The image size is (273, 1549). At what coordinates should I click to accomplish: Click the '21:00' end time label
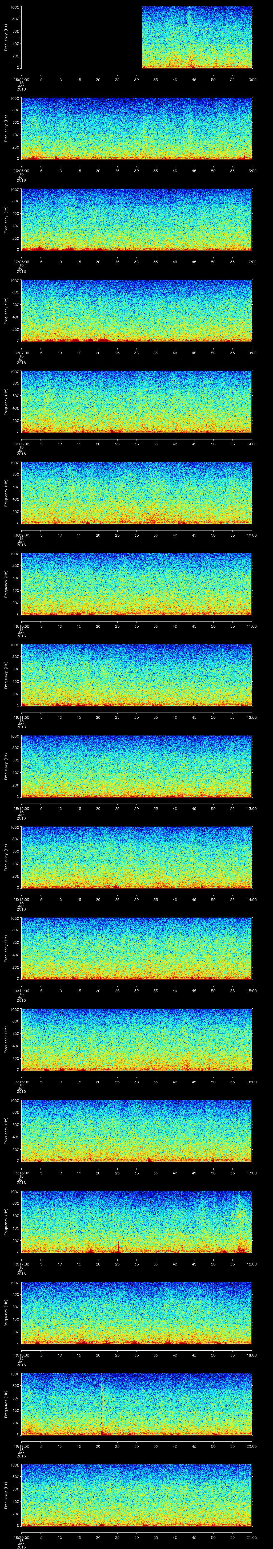(x=252, y=1537)
